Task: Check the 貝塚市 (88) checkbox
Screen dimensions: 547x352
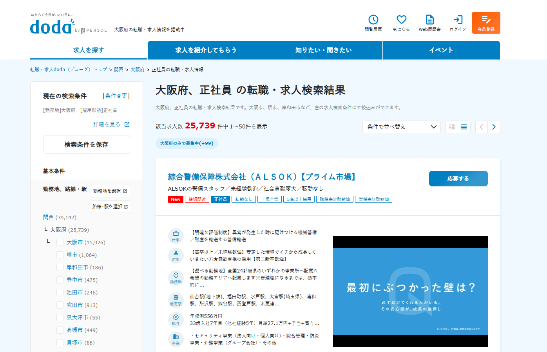Action: click(x=60, y=343)
